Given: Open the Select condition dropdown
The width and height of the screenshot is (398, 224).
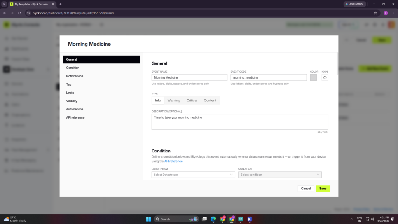Looking at the screenshot, I should point(280,175).
